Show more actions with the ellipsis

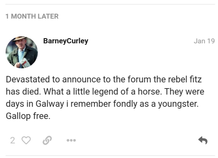tap(71, 141)
